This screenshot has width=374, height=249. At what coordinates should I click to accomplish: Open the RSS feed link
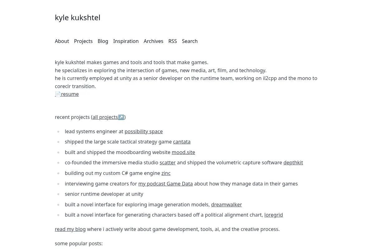click(x=173, y=41)
